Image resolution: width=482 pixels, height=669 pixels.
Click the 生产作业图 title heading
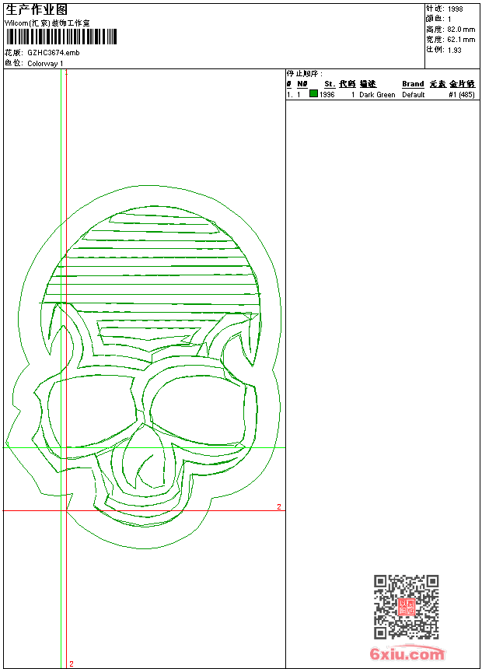pos(32,9)
